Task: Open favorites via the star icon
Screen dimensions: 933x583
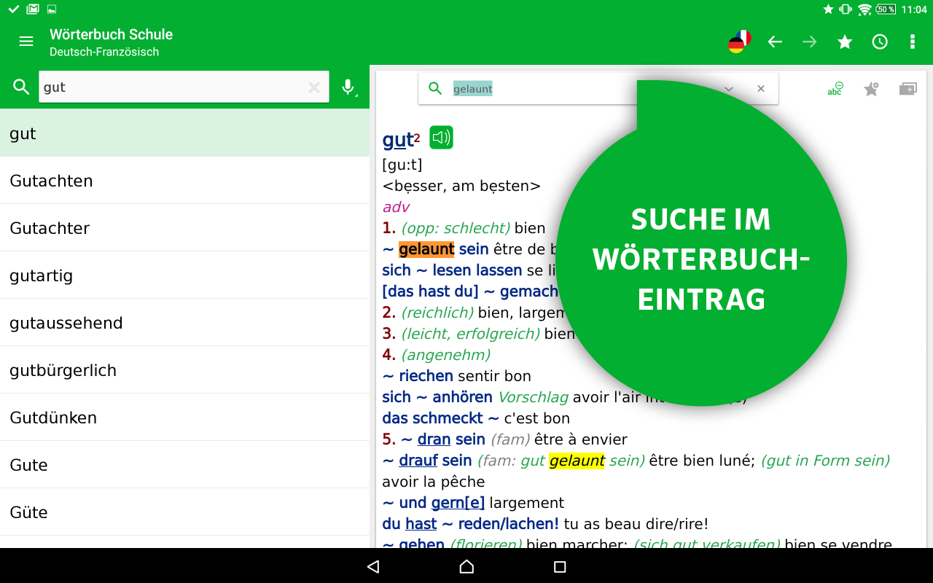Action: (845, 42)
